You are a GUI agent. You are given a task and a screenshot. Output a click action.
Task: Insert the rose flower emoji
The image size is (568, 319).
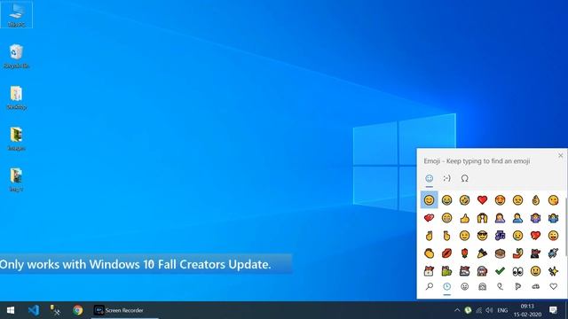point(464,253)
